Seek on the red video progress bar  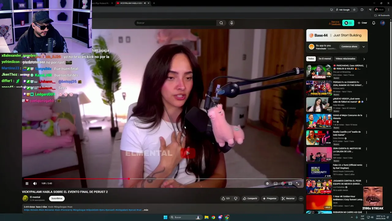[x=163, y=179]
